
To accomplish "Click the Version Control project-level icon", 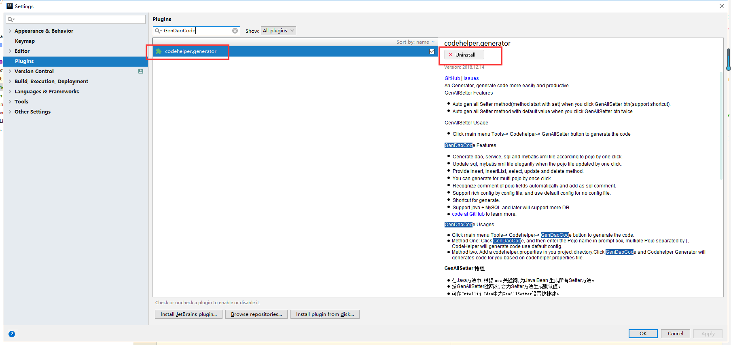I will tap(141, 71).
